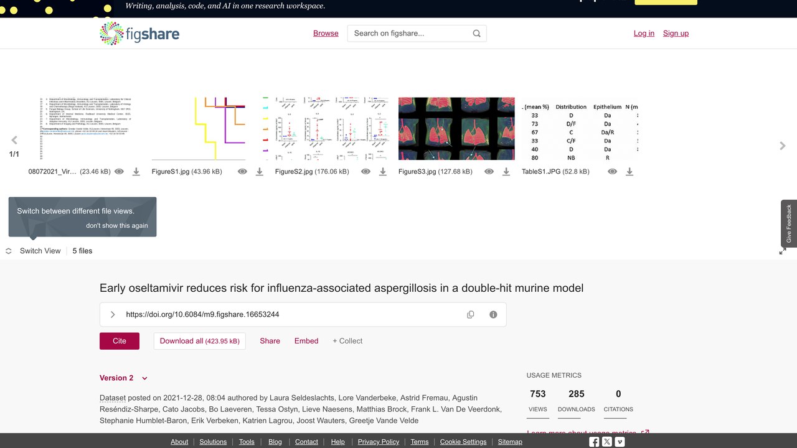Open the Version 2 dropdown
Viewport: 797px width, 448px height.
click(124, 378)
